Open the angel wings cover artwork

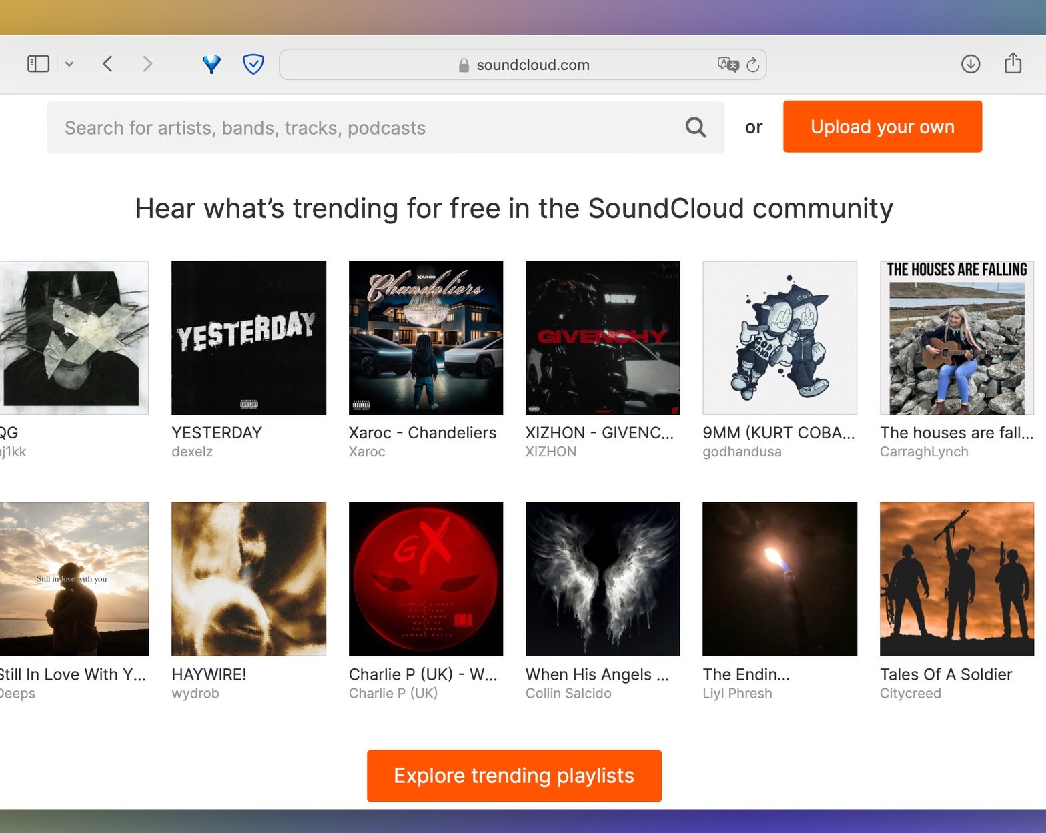(x=602, y=579)
